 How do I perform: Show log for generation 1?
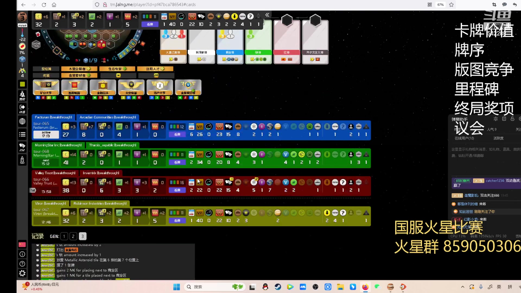point(64,236)
